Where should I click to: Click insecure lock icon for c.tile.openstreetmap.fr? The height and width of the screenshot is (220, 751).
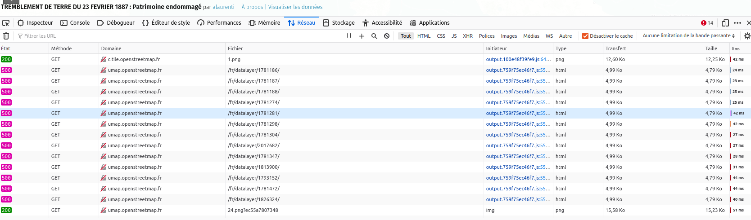pyautogui.click(x=104, y=59)
